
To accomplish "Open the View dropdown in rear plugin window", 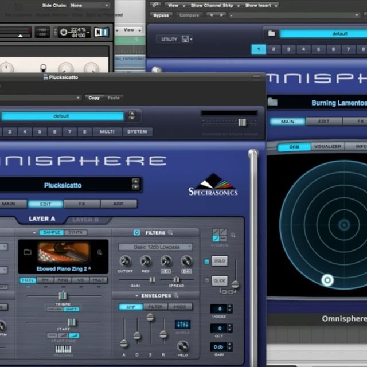I will 176,5.
